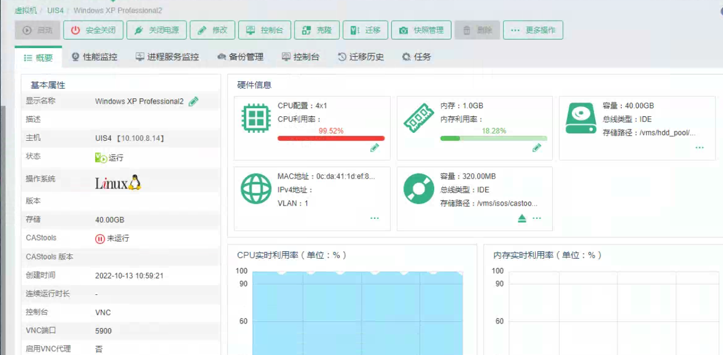Click the 安全关闭 safe shutdown button
This screenshot has height=355, width=723.
pos(93,30)
